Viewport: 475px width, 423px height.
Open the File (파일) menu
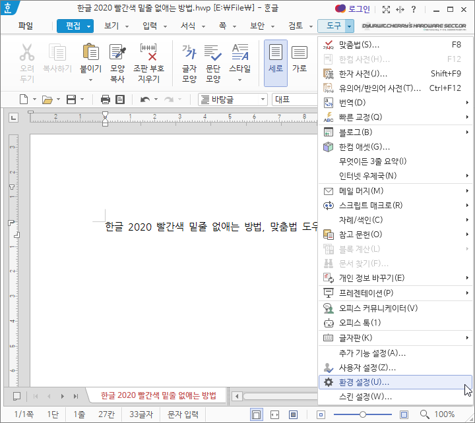[26, 26]
